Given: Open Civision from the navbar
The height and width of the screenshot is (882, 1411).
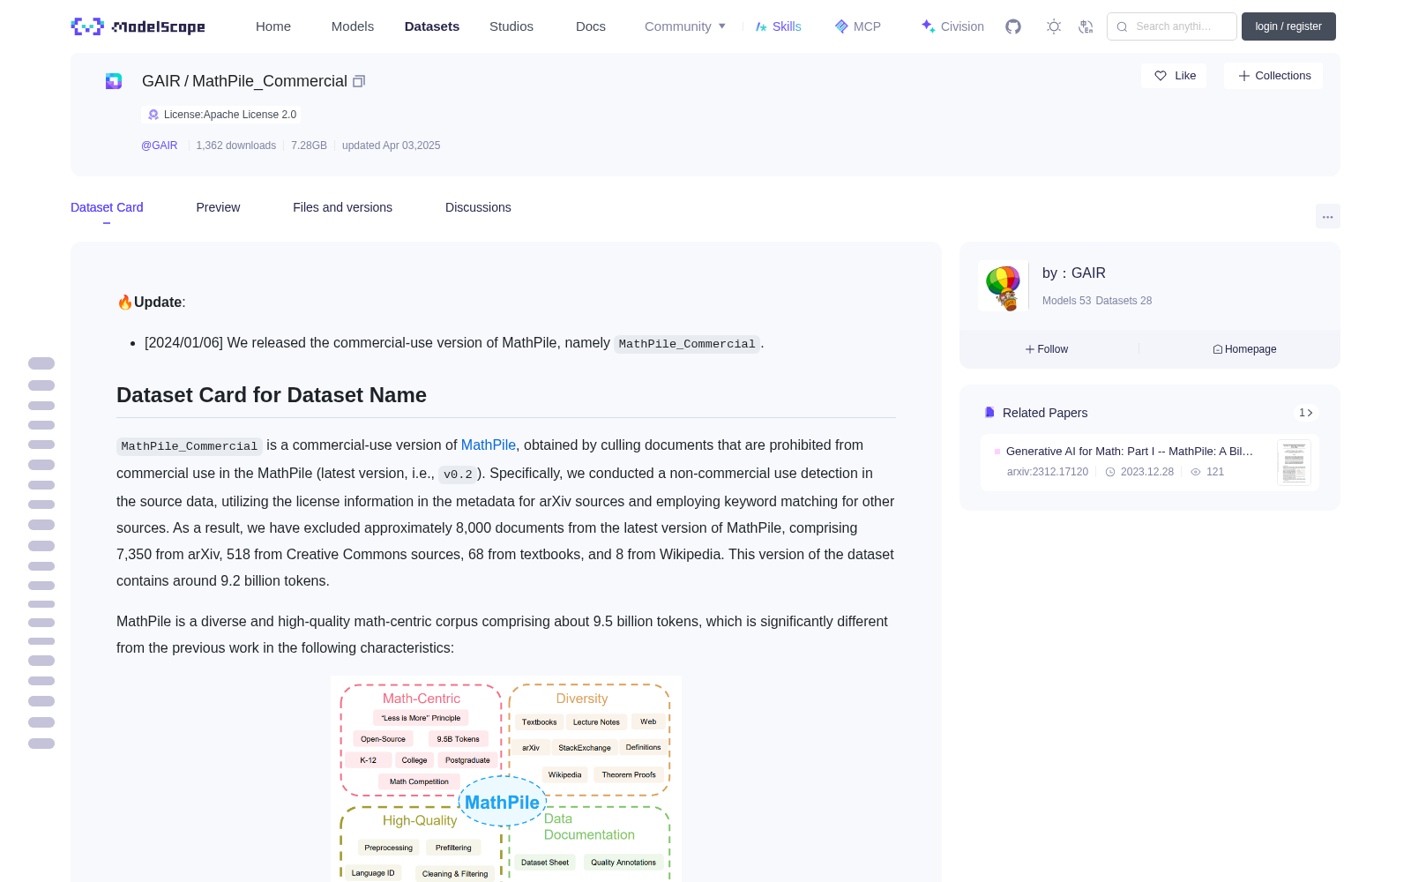Looking at the screenshot, I should pyautogui.click(x=952, y=26).
